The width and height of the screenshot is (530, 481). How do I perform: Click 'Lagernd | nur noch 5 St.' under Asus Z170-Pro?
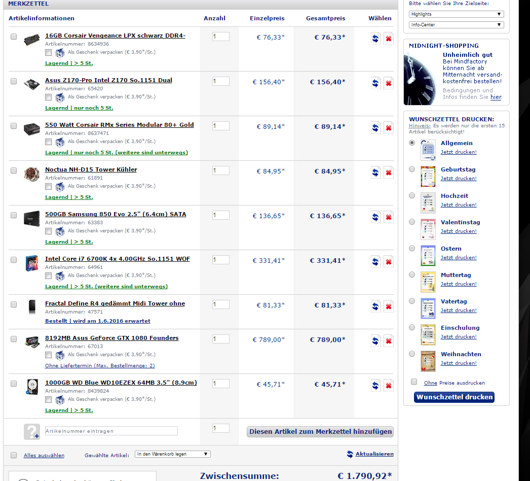pos(79,108)
